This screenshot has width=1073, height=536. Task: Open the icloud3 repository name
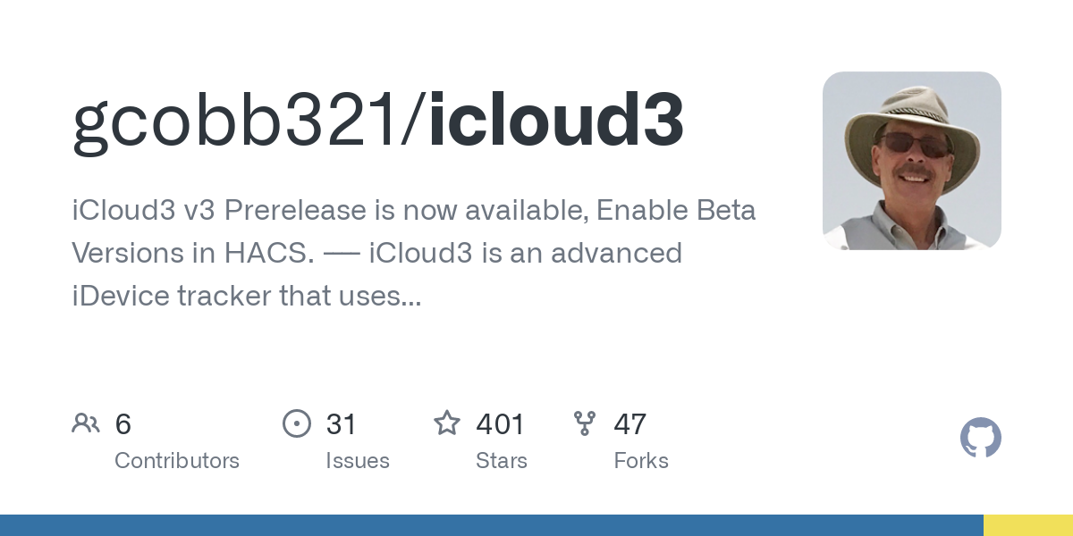point(556,121)
